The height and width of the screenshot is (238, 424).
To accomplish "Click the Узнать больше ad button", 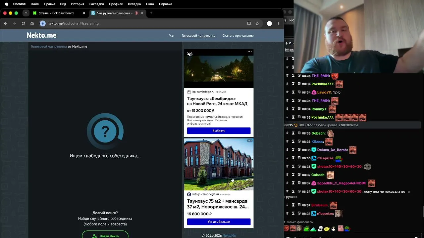I will (x=219, y=222).
